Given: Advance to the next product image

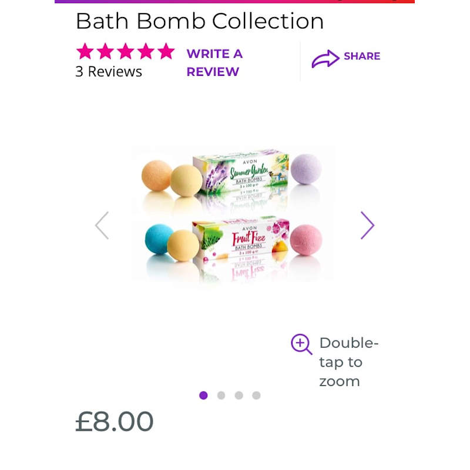Looking at the screenshot, I should tap(367, 226).
